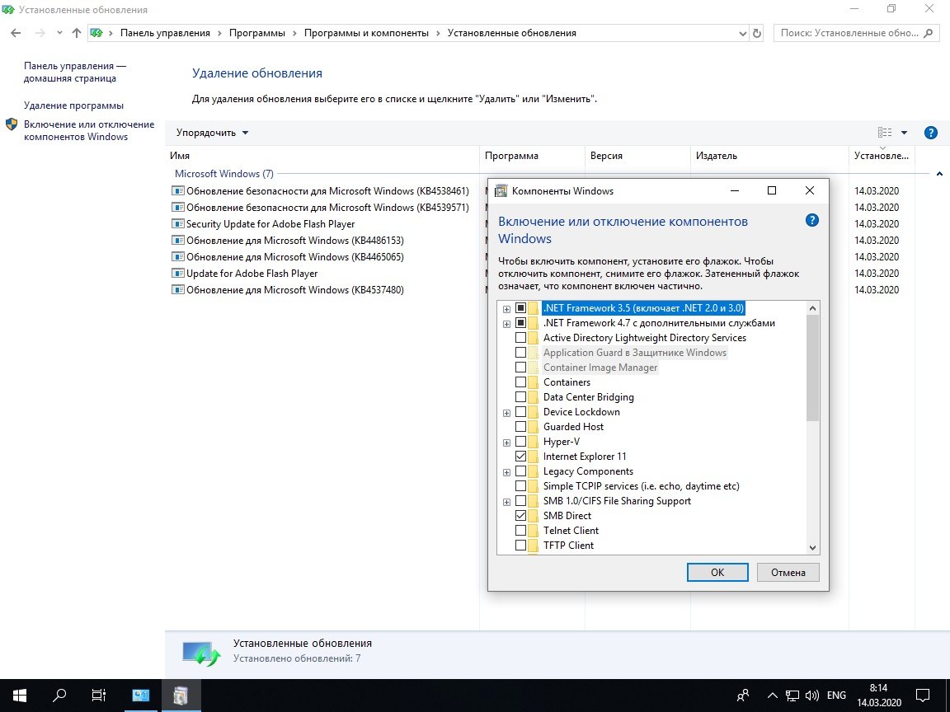Click the icon of Update for Adobe Flash Player

(x=177, y=274)
